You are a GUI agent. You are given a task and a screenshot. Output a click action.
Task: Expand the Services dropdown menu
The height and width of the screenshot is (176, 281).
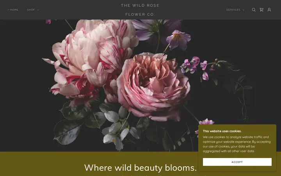click(x=235, y=10)
